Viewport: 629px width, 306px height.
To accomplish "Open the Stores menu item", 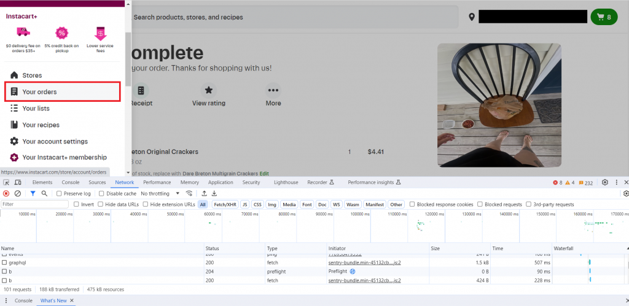I will pyautogui.click(x=32, y=75).
